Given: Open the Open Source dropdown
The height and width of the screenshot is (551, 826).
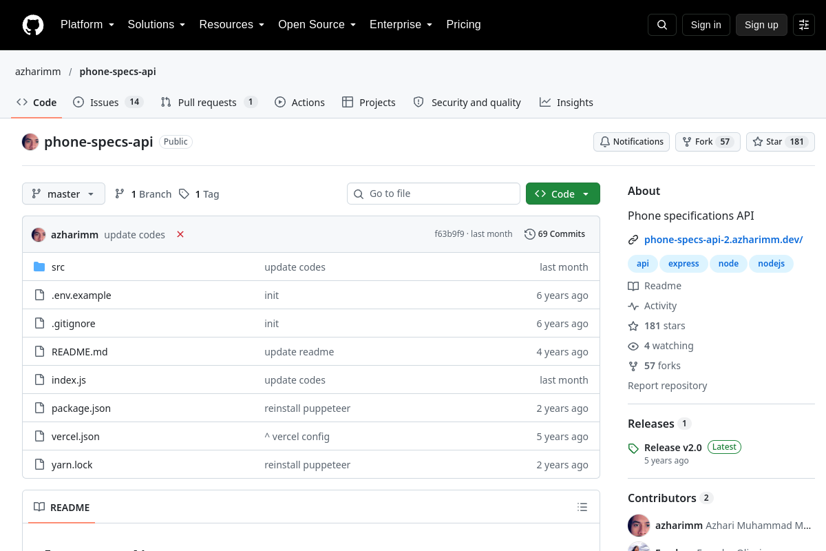Looking at the screenshot, I should [x=317, y=25].
